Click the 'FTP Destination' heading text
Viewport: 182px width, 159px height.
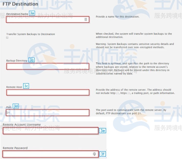(20, 4)
